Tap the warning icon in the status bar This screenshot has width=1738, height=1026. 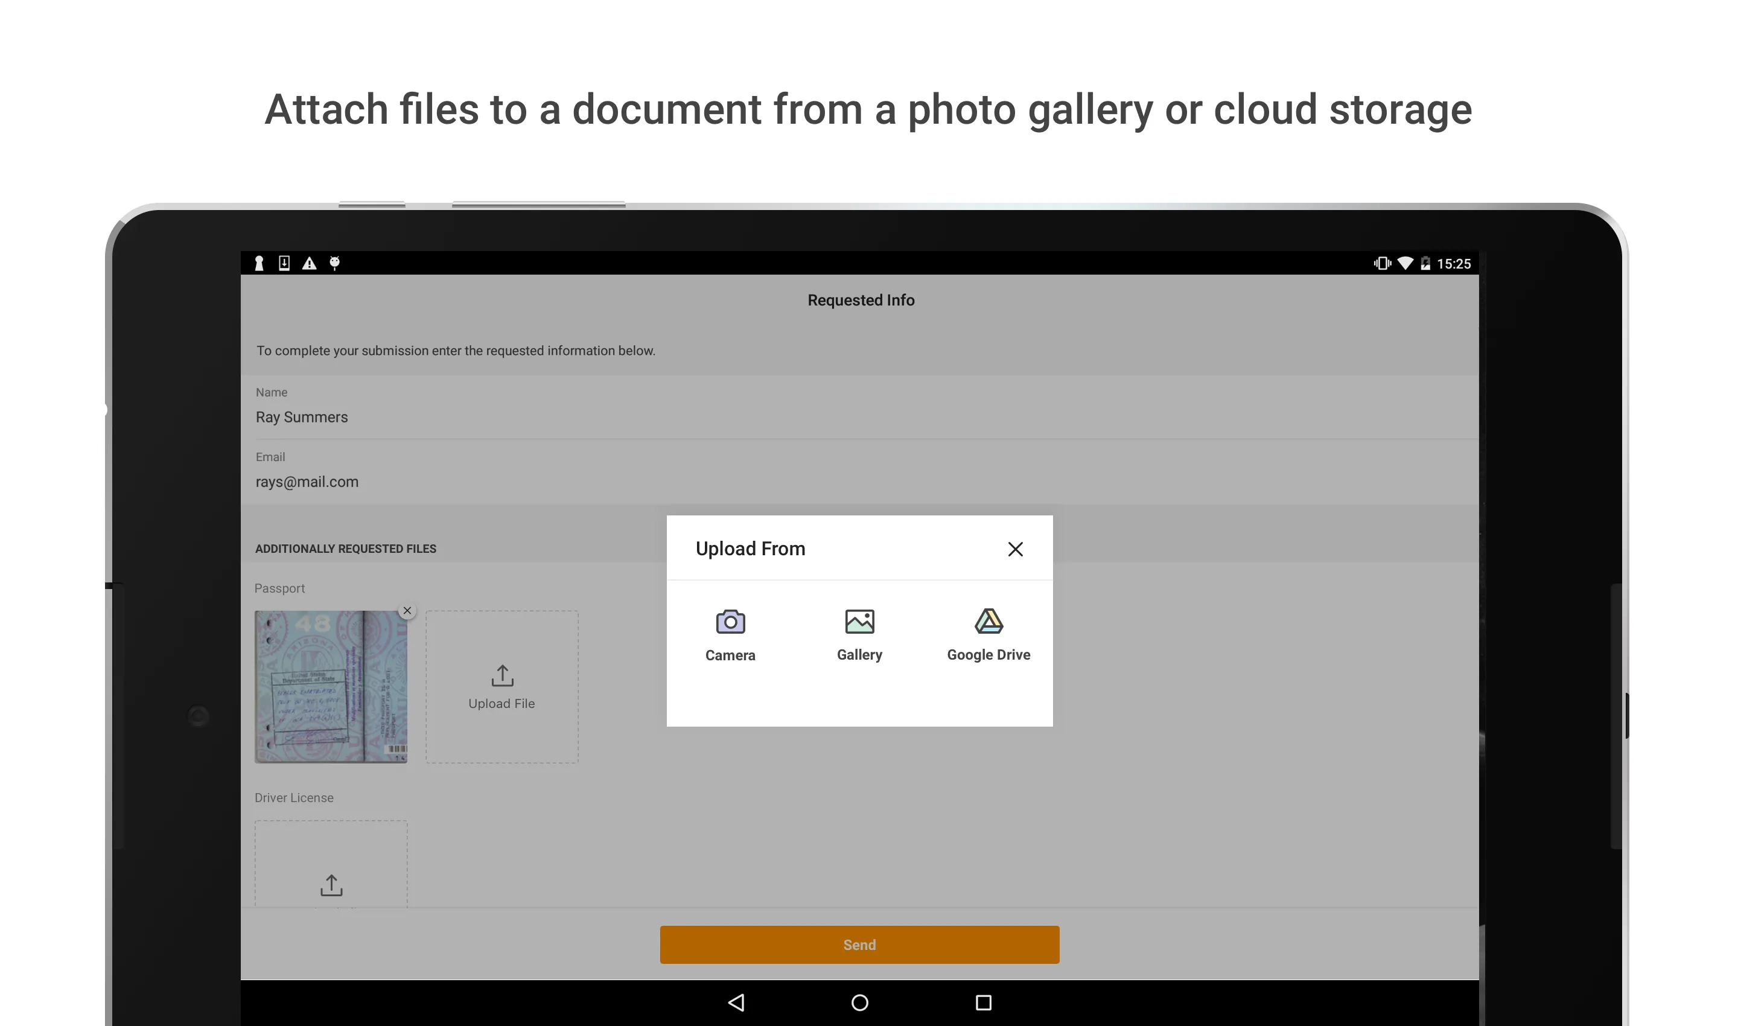click(x=309, y=263)
